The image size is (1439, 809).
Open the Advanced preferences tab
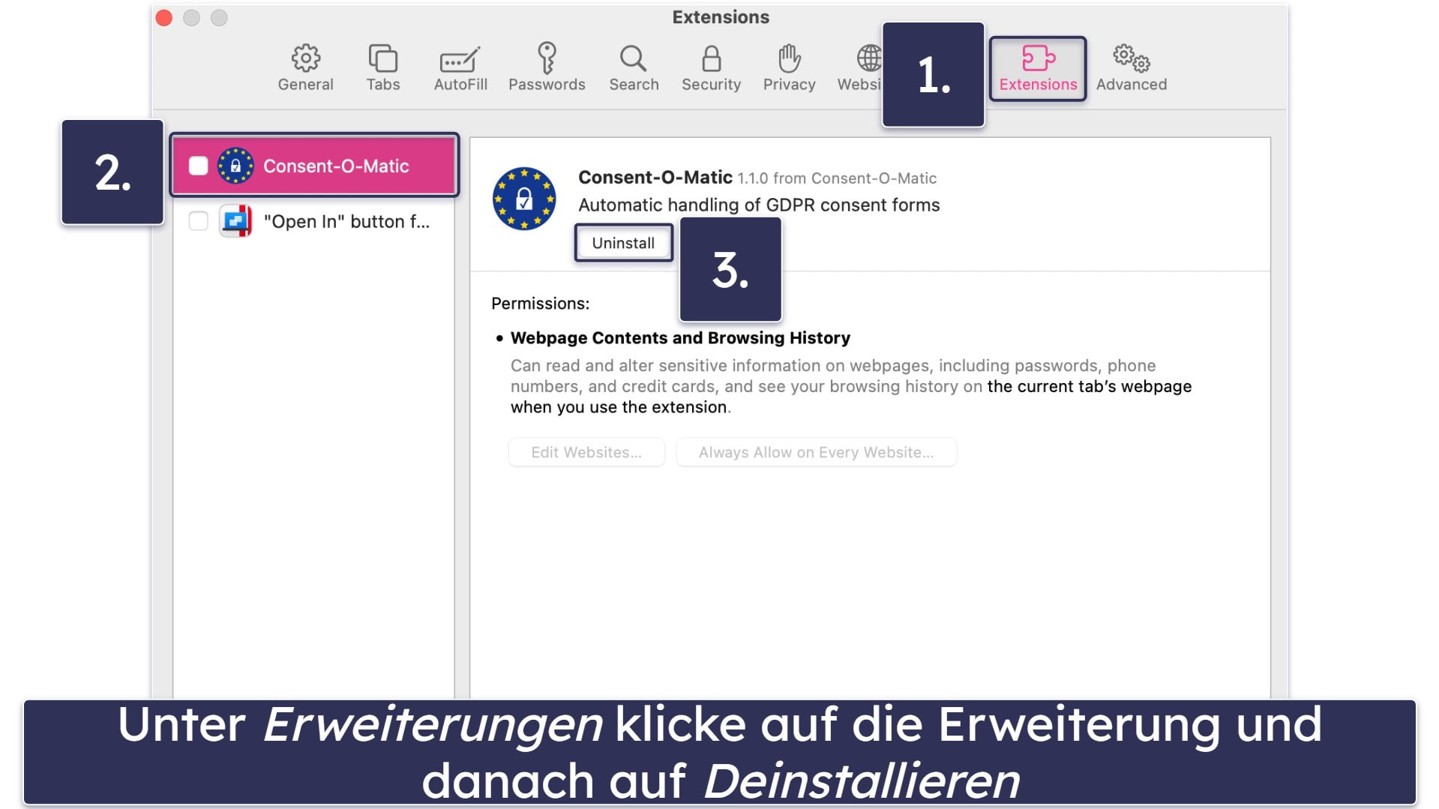pyautogui.click(x=1131, y=67)
